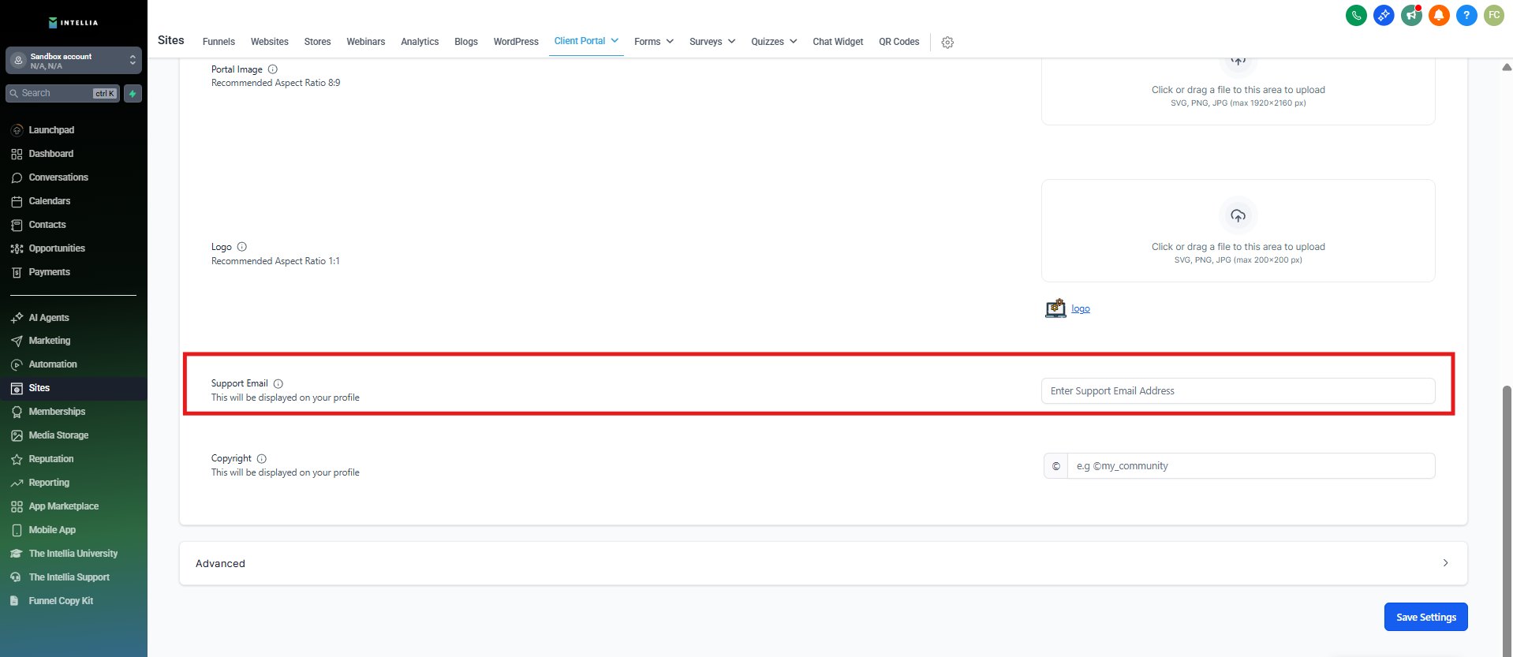
Task: Switch to the Websites tab
Action: pos(270,42)
